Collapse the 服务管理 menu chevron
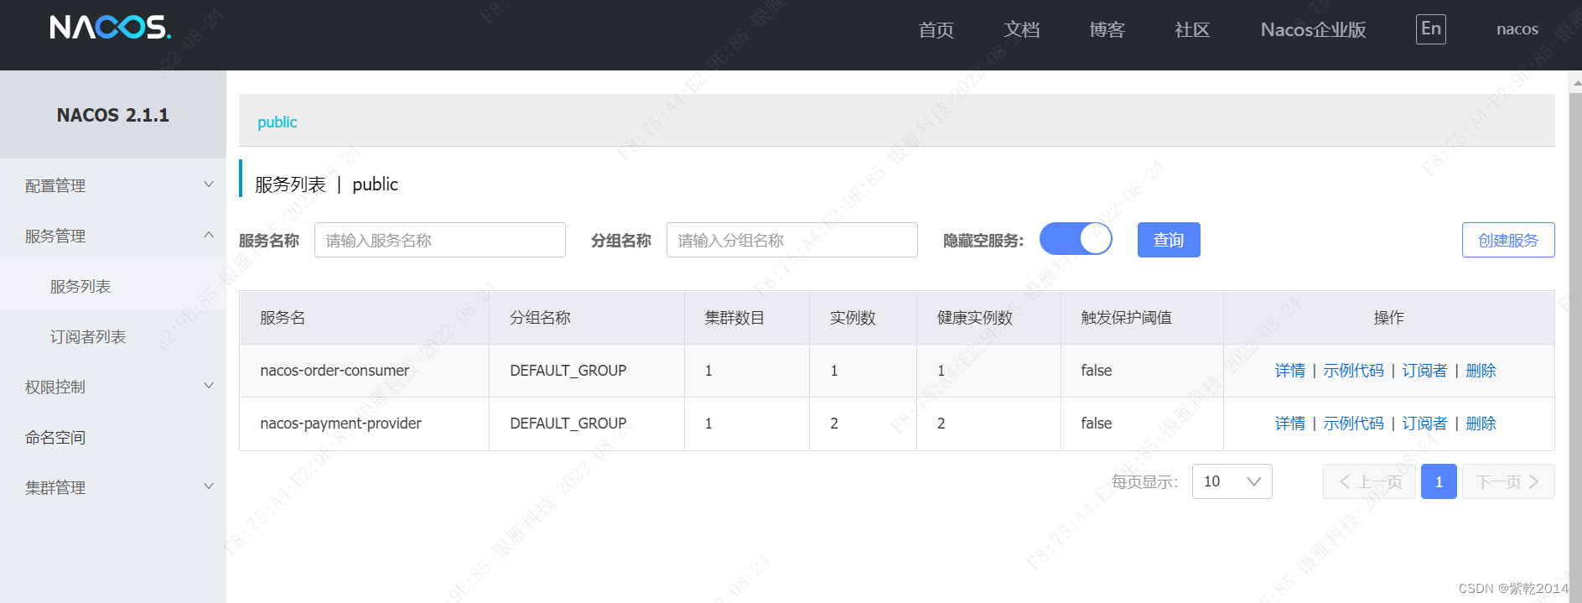 point(209,235)
